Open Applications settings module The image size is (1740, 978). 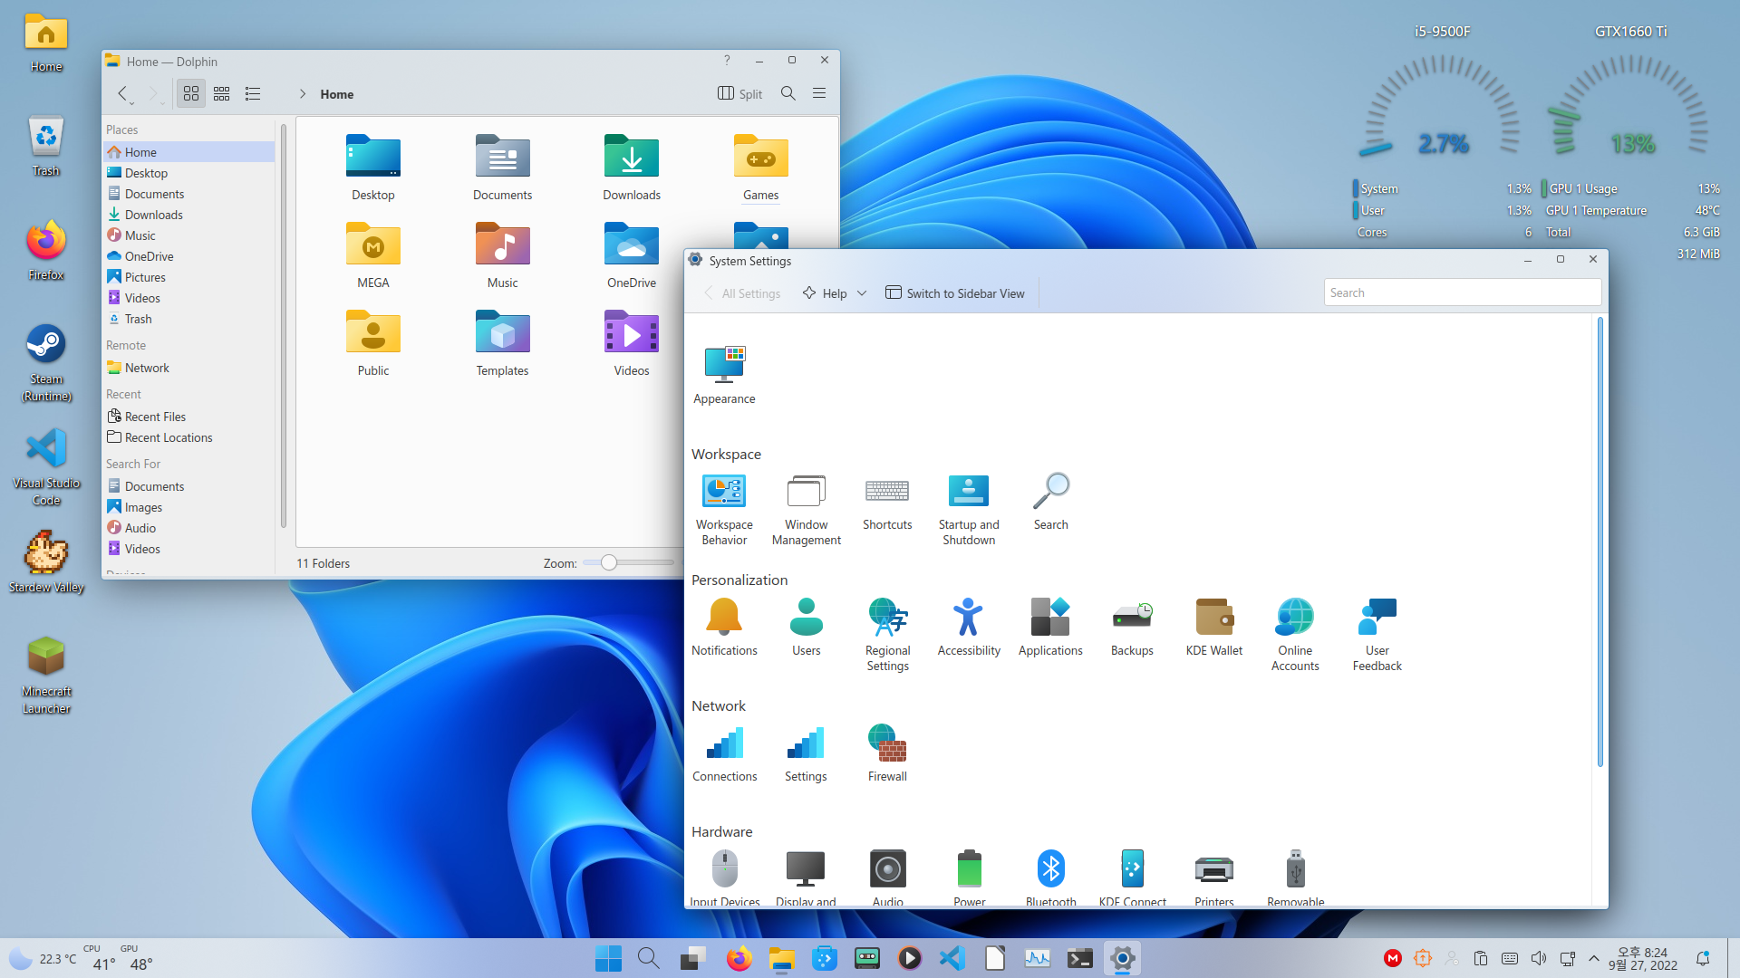[x=1050, y=627]
